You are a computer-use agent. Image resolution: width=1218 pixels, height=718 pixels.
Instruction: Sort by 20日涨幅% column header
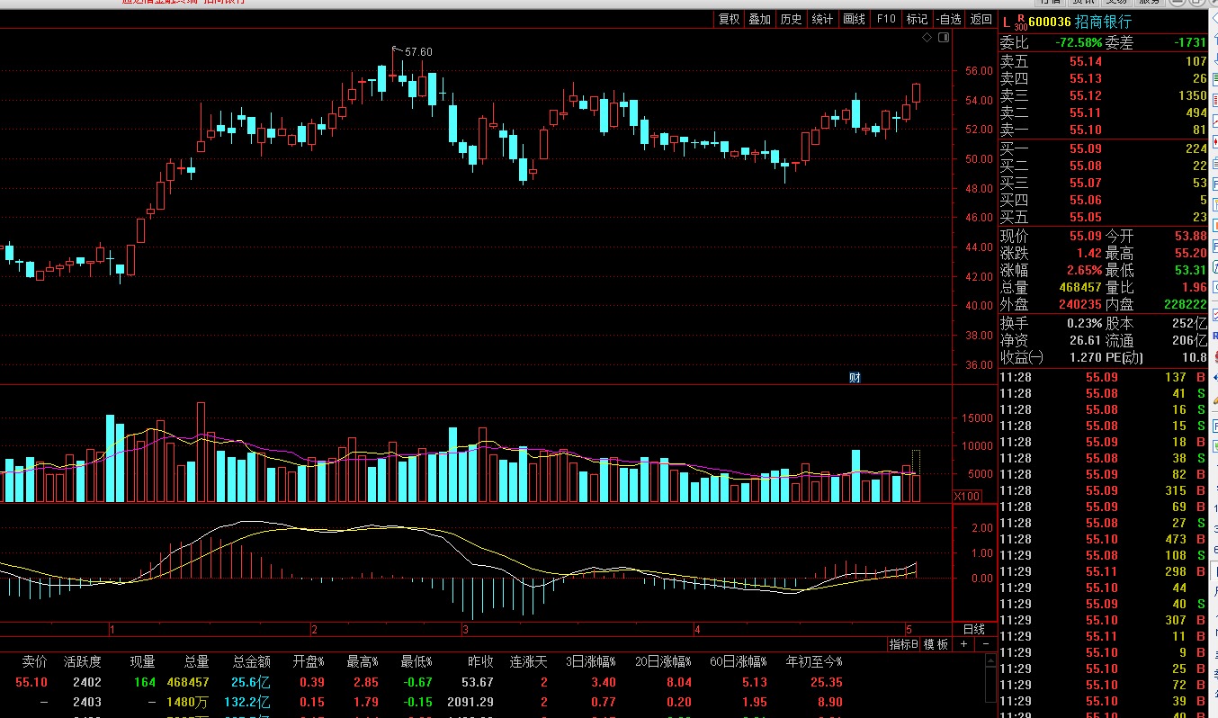pos(665,661)
